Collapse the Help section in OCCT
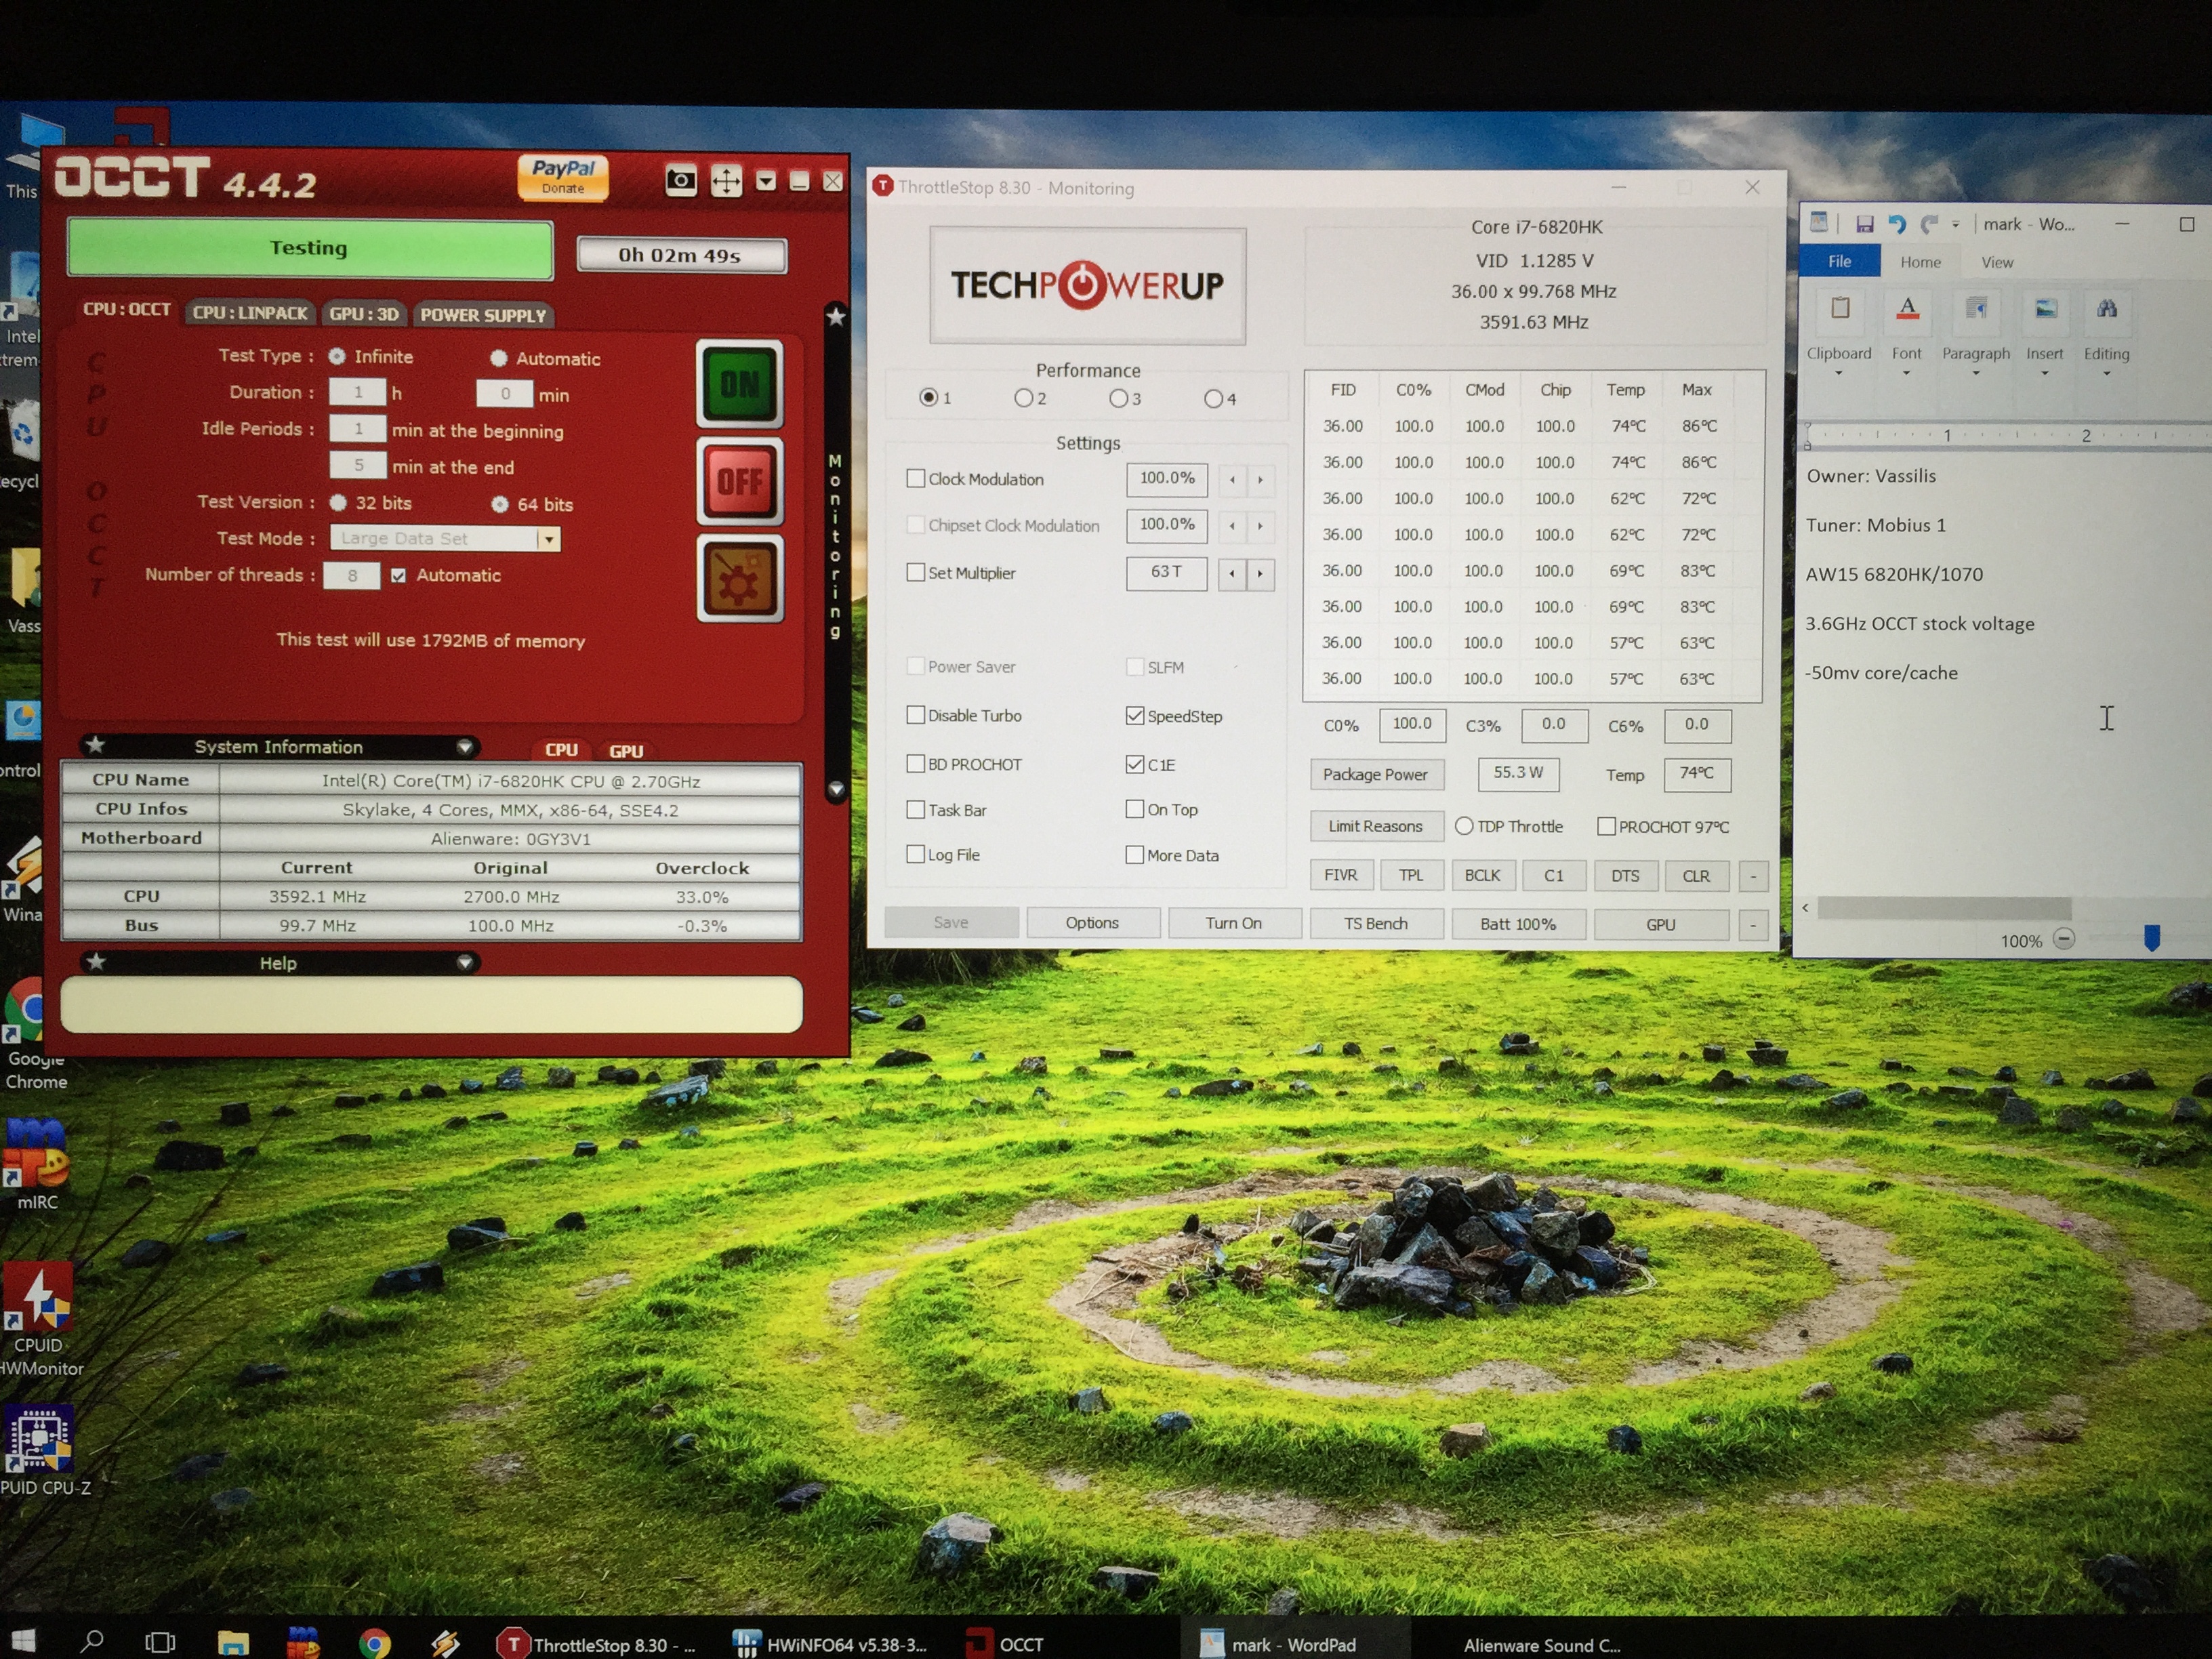2212x1659 pixels. point(464,962)
